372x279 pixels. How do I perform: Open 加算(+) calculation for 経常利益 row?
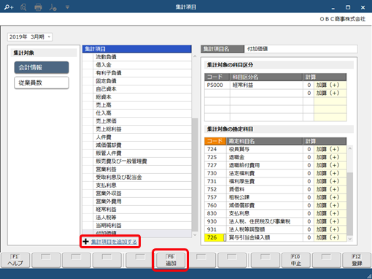330,85
